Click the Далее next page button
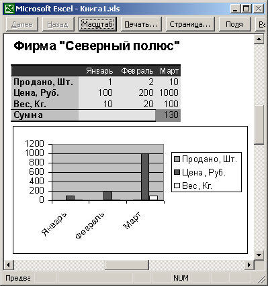Image resolution: width=268 pixels, height=286 pixels. pyautogui.click(x=22, y=24)
